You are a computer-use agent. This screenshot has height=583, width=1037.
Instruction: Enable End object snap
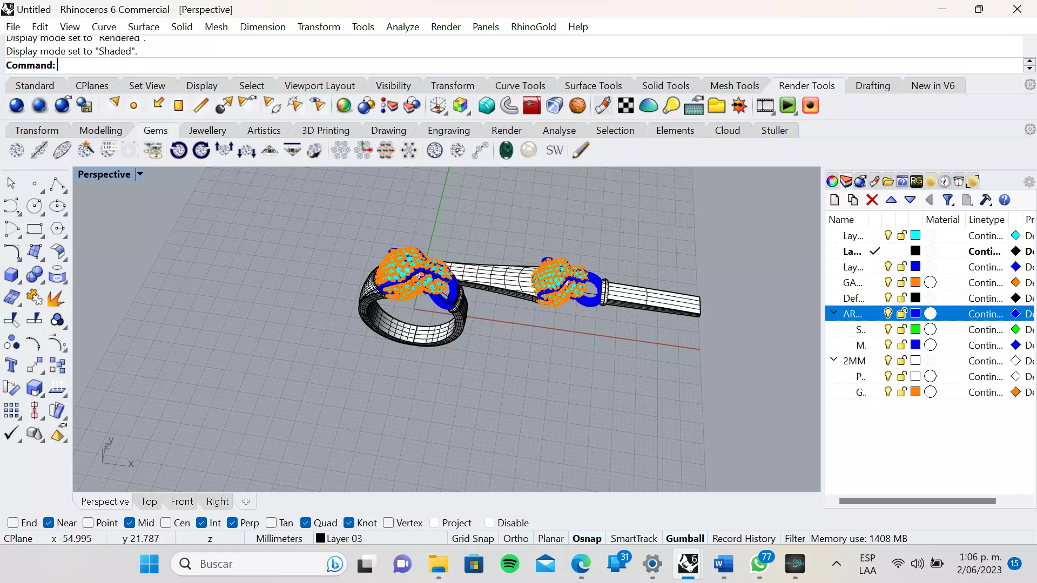coord(14,523)
